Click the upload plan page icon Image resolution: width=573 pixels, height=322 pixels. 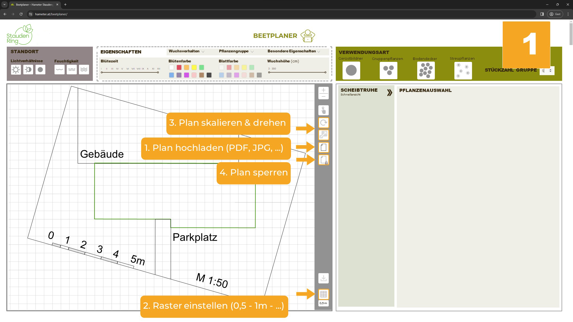(323, 147)
